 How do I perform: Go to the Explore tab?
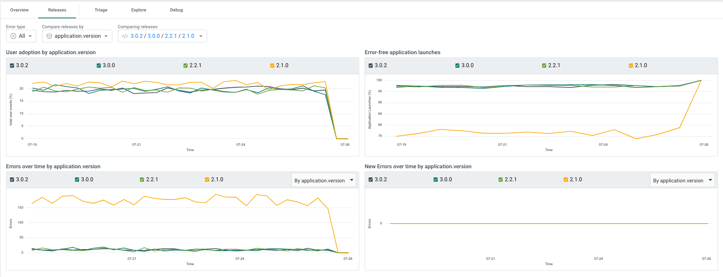(x=139, y=10)
